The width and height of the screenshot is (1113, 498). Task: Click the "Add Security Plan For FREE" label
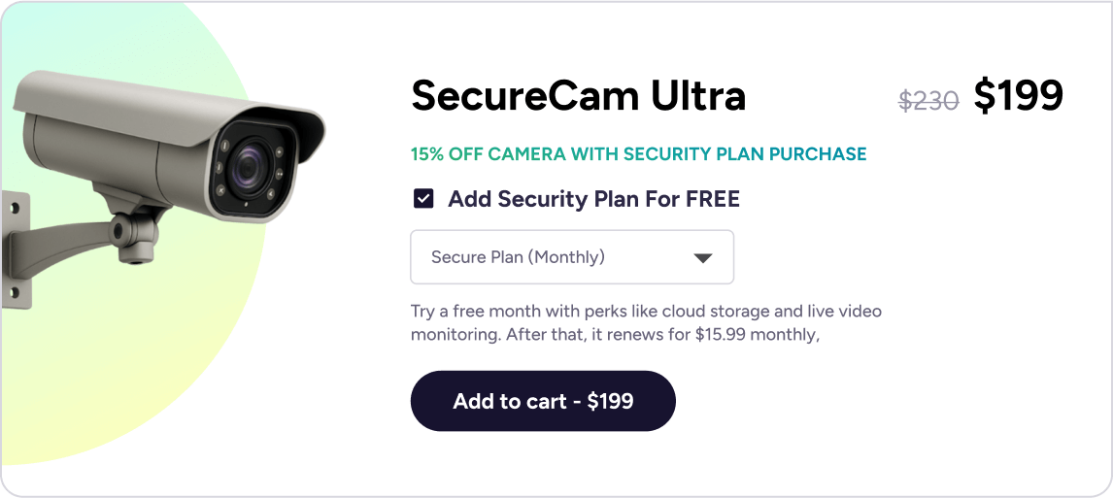click(x=593, y=199)
